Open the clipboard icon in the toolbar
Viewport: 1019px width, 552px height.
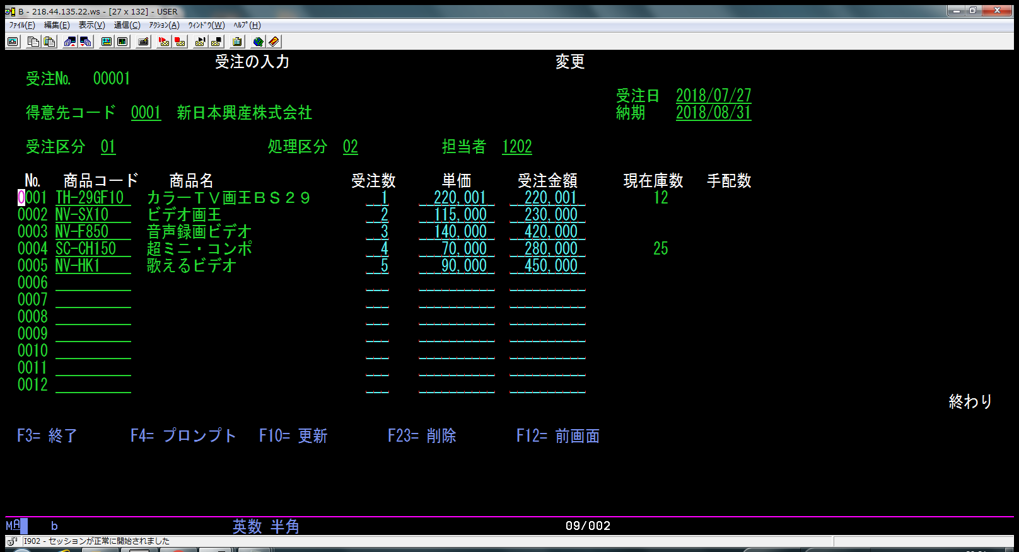pyautogui.click(x=237, y=42)
